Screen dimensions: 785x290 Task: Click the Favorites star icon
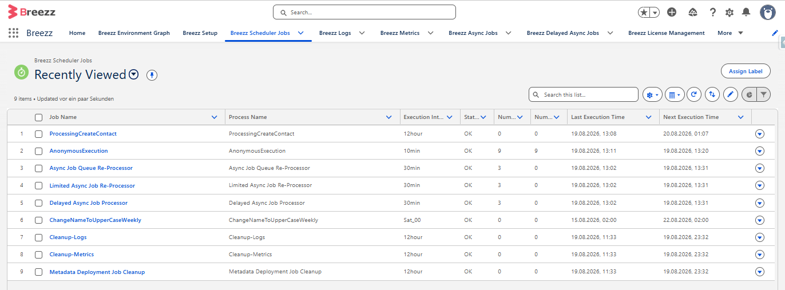[644, 12]
